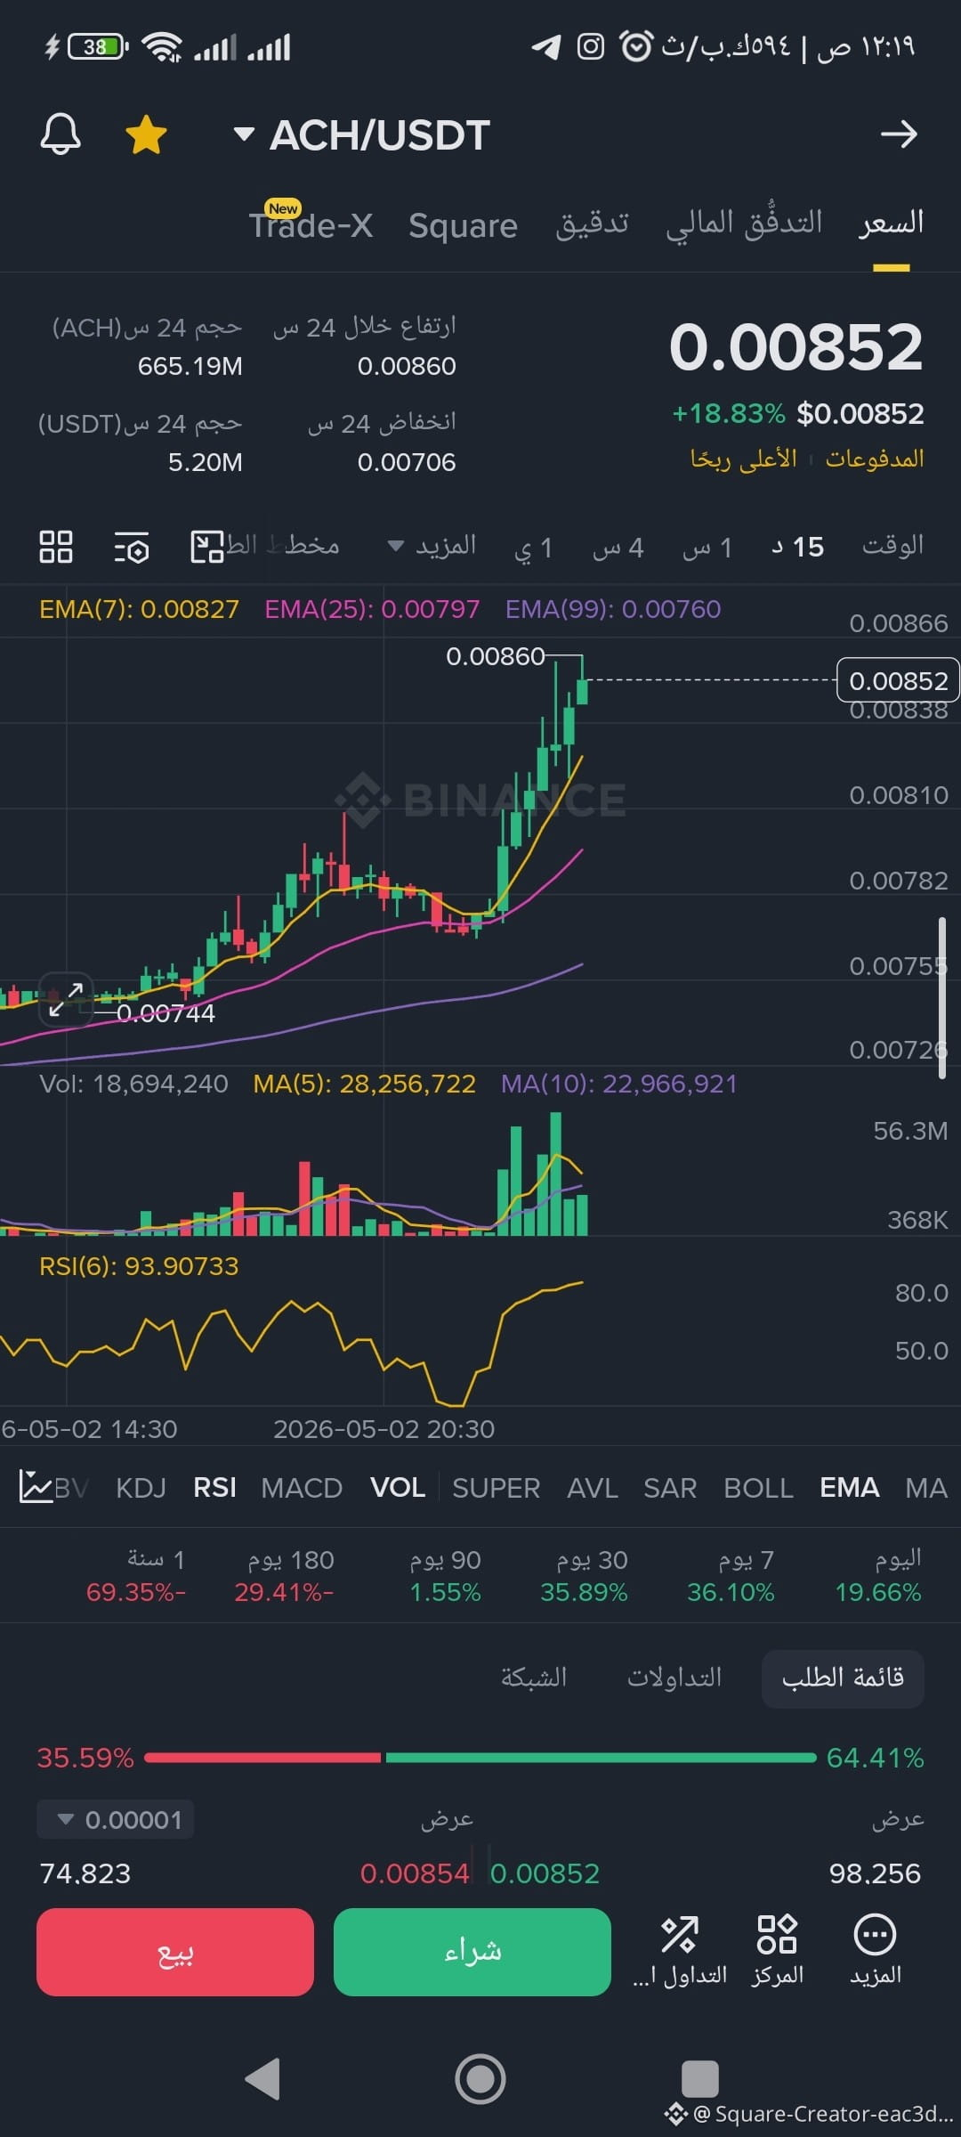
Task: Select the 4 س timeframe
Action: [x=618, y=547]
